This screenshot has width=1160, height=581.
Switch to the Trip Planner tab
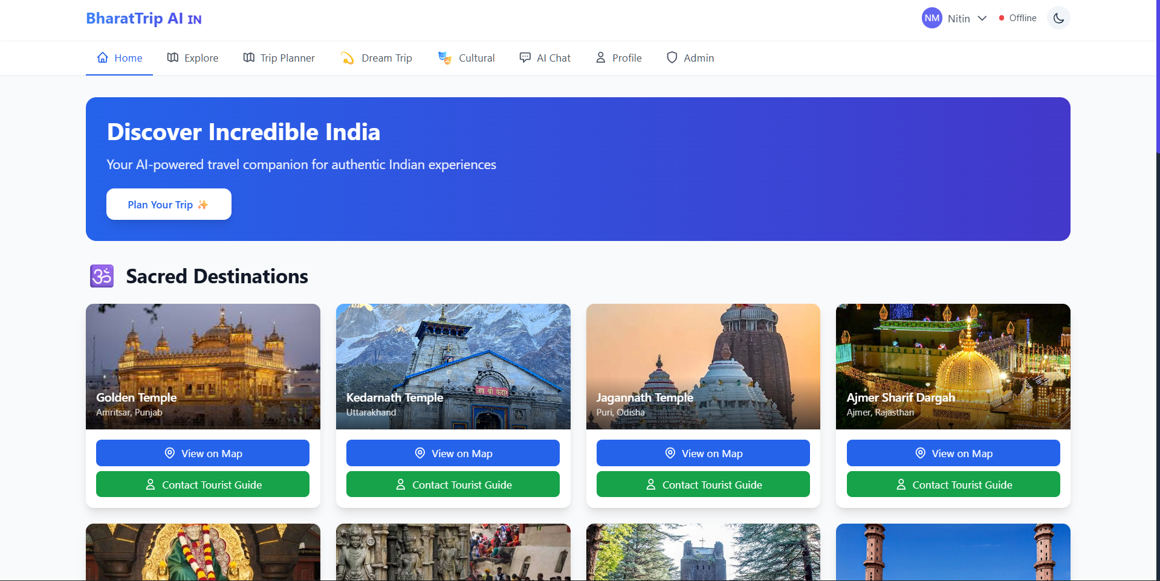tap(279, 58)
